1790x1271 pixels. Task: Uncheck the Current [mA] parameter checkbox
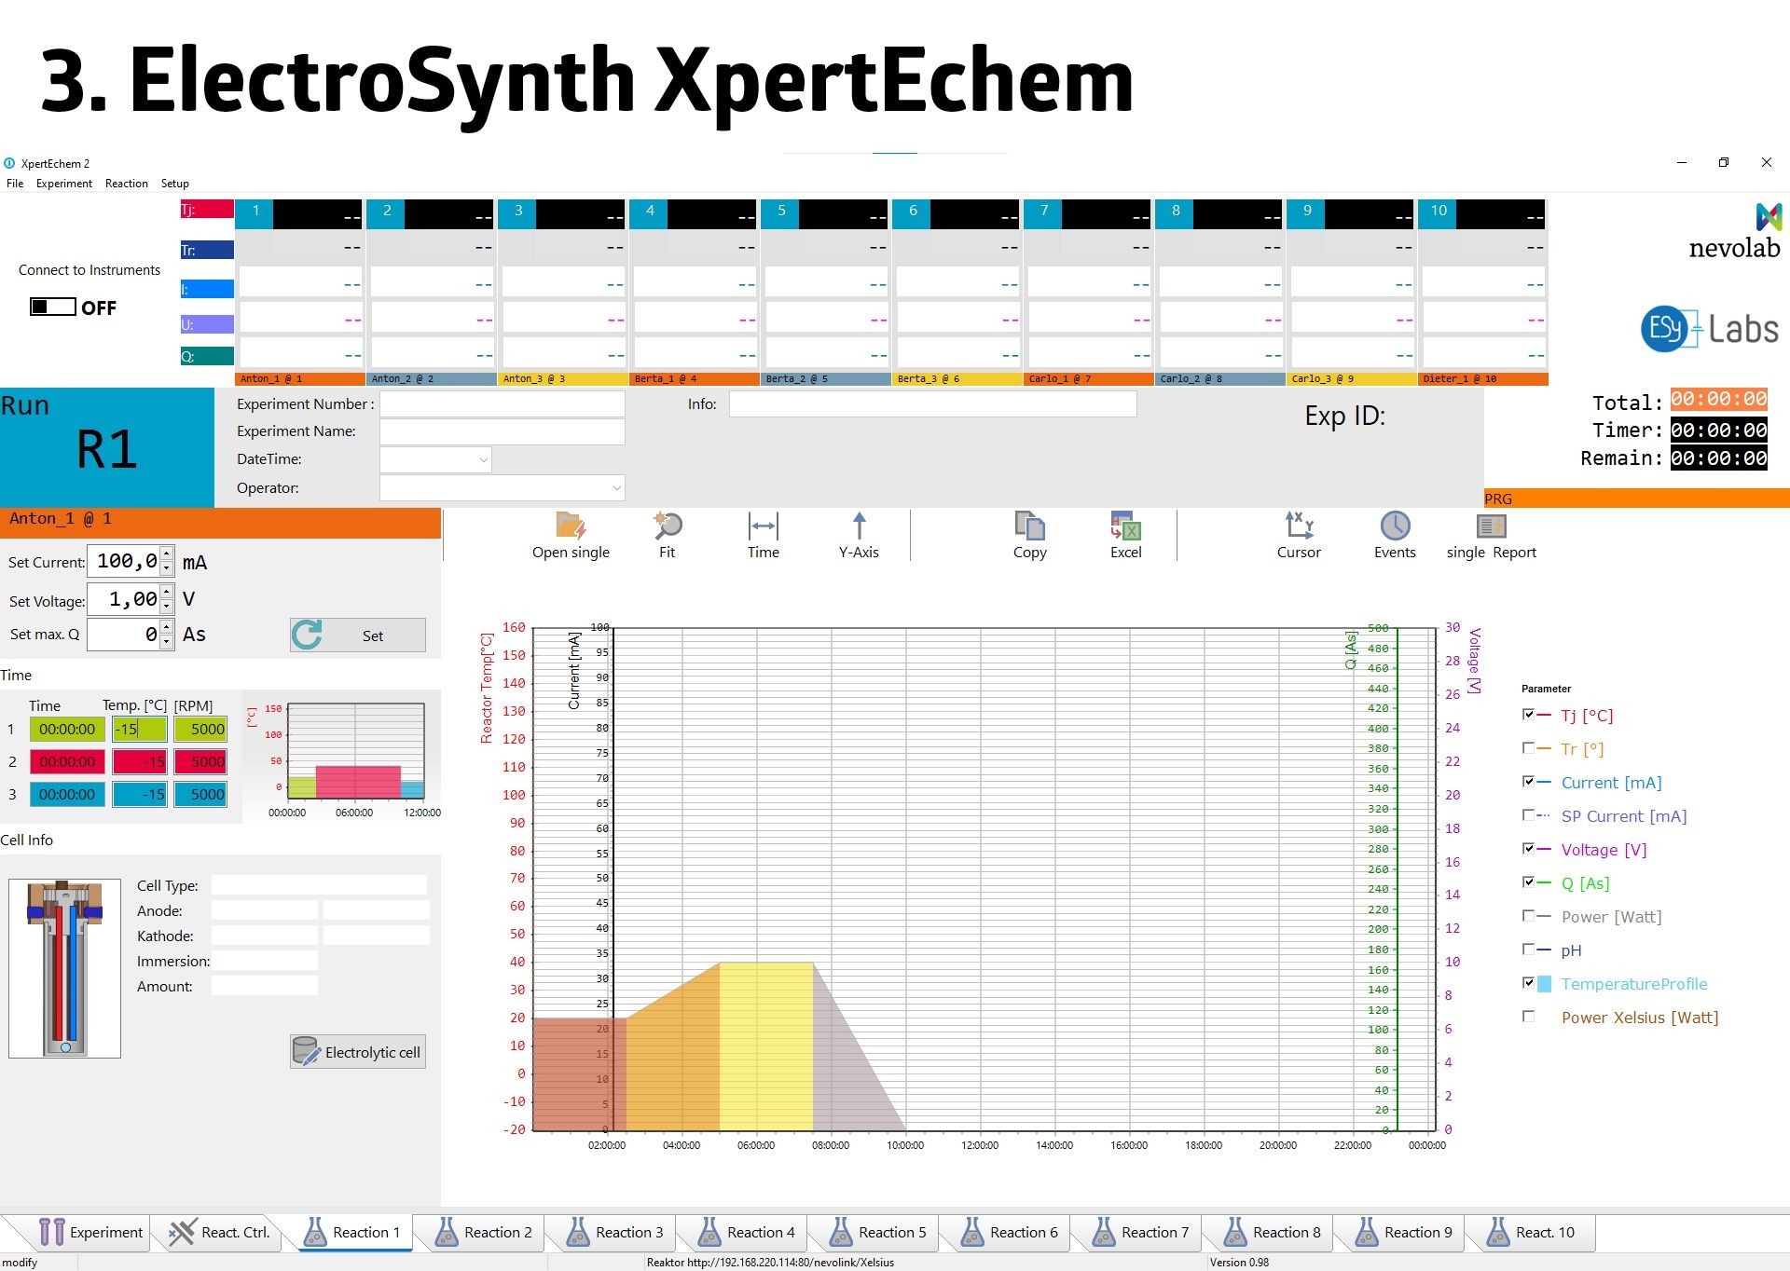[1528, 782]
